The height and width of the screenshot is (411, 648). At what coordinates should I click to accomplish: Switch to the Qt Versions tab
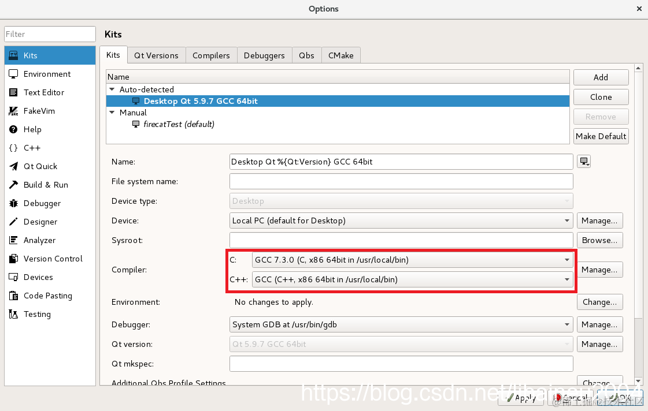click(156, 55)
